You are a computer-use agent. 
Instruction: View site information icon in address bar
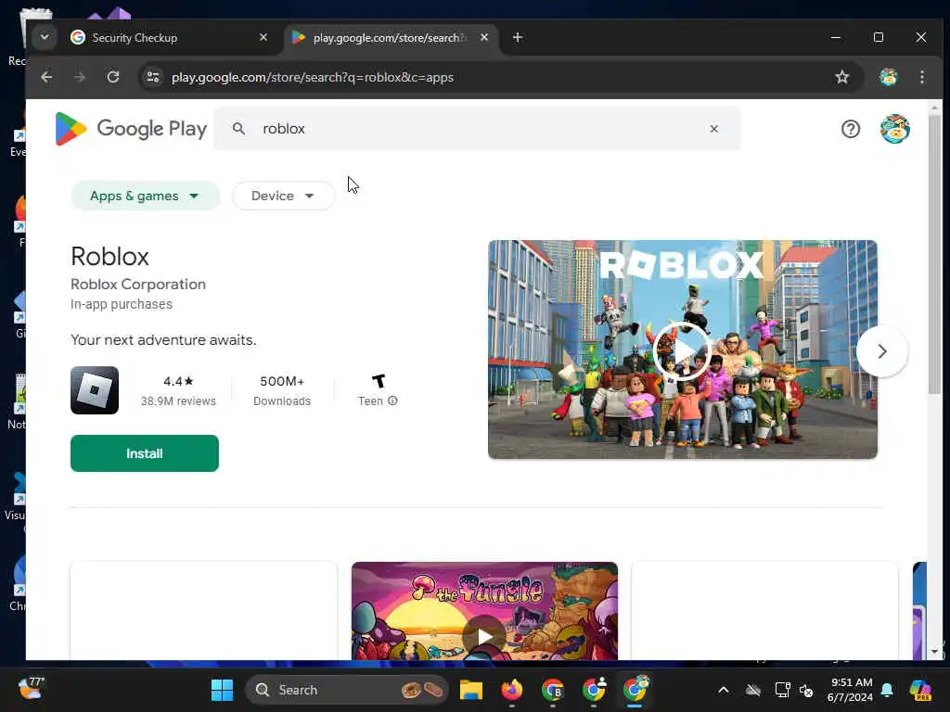[153, 77]
